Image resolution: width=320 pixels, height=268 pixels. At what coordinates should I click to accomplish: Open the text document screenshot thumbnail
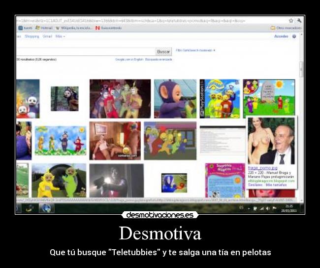pyautogui.click(x=223, y=140)
